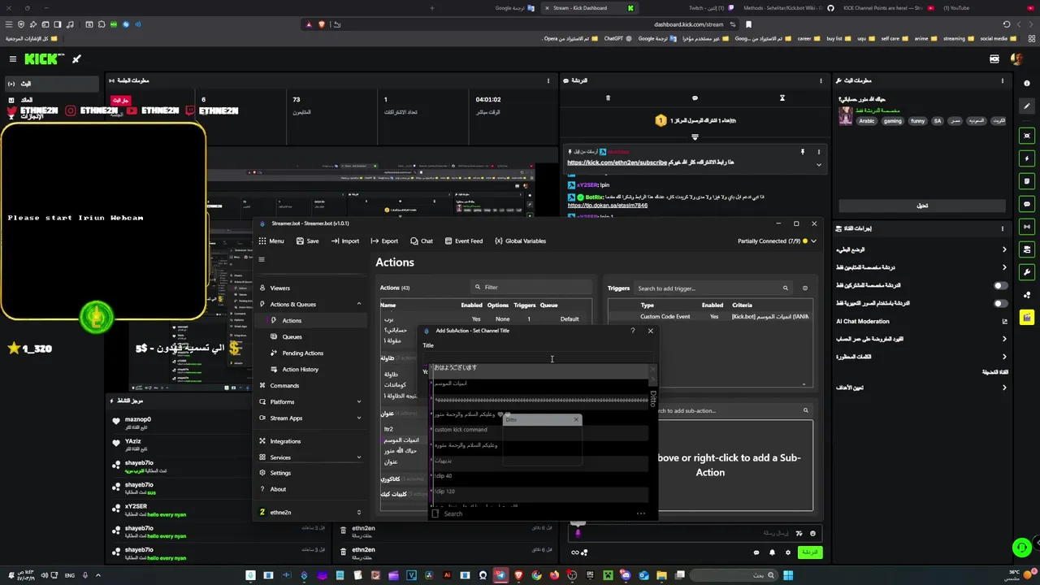Expand the Partially Connected status dropdown
The width and height of the screenshot is (1040, 585).
coord(813,240)
